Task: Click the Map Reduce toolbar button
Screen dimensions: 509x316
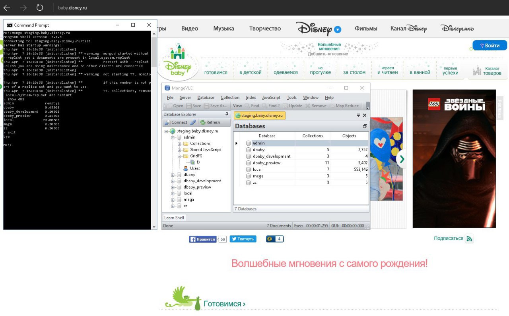Action: 344,106
